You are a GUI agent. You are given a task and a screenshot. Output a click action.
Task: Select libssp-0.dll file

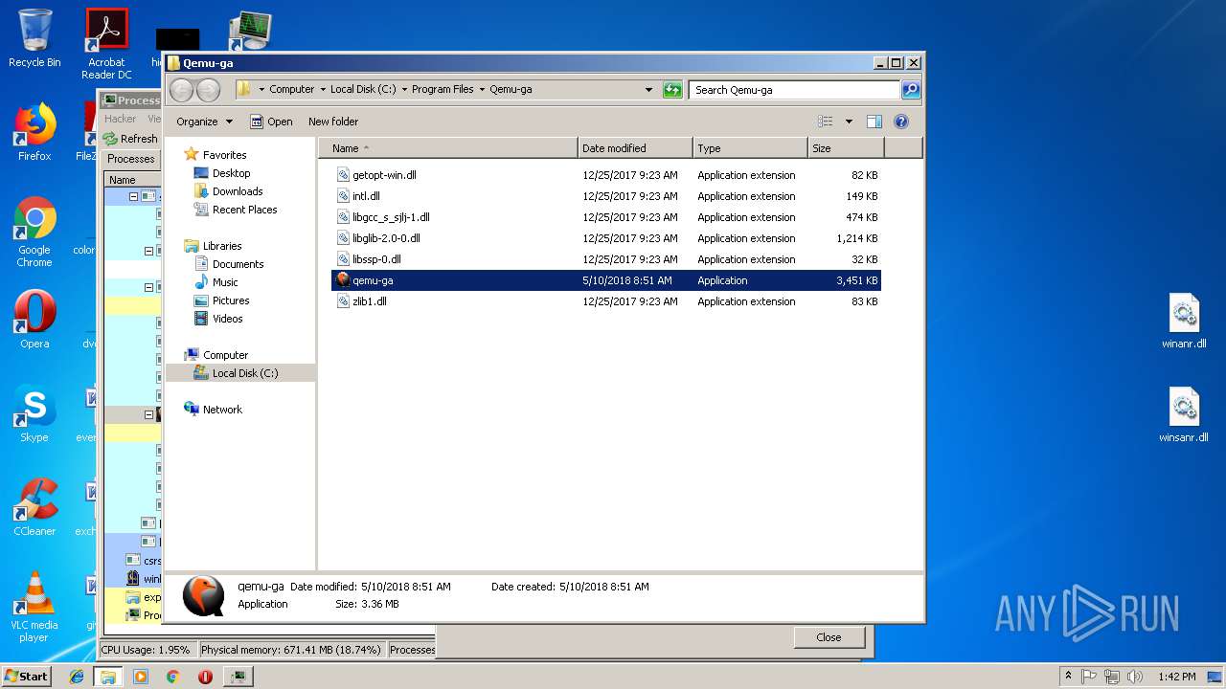(x=605, y=259)
